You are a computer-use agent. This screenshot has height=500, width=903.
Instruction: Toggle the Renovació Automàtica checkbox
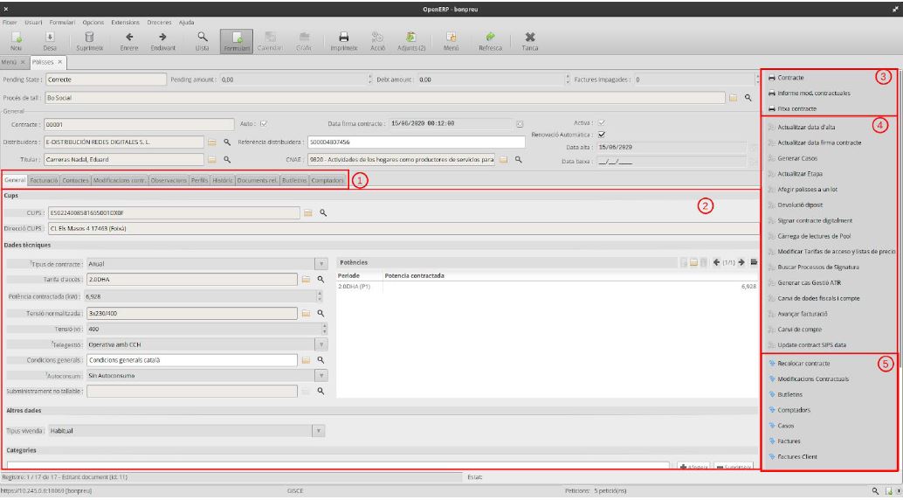coord(602,135)
